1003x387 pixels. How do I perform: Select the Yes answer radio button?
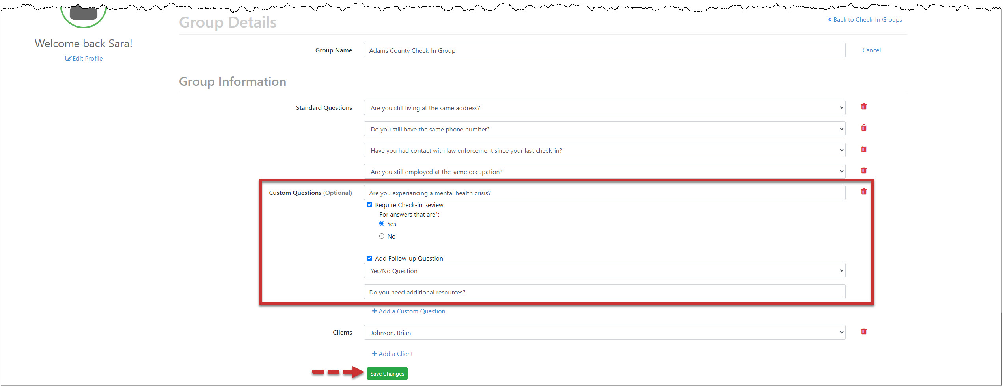[382, 224]
